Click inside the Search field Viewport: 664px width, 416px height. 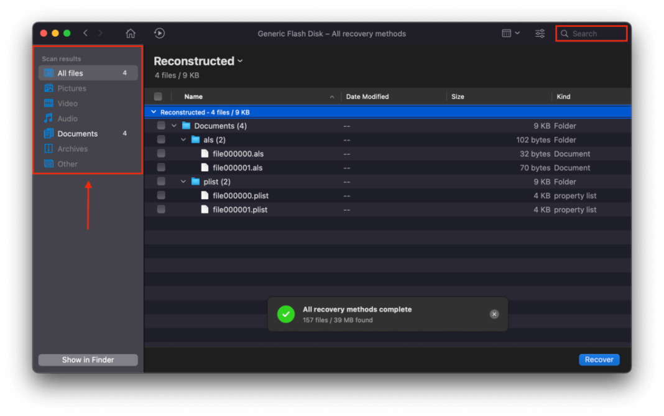click(x=591, y=33)
